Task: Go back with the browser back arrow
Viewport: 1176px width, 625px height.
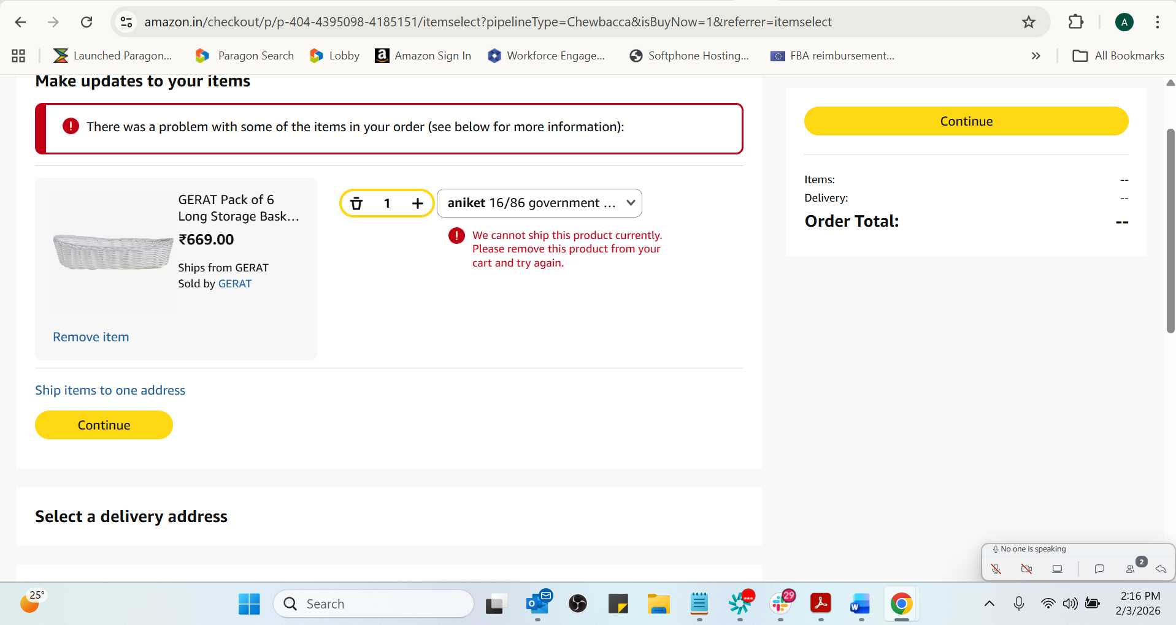Action: [20, 22]
